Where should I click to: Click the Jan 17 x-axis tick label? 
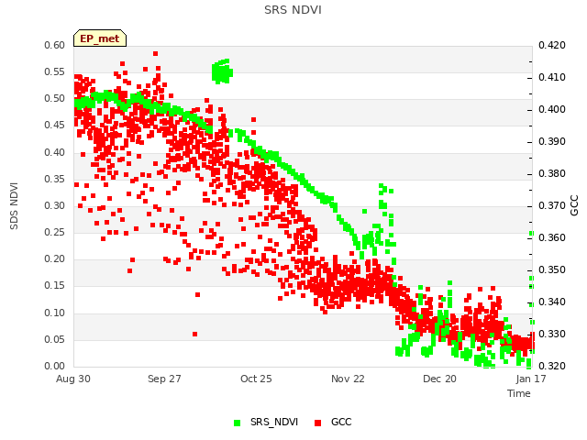point(531,379)
